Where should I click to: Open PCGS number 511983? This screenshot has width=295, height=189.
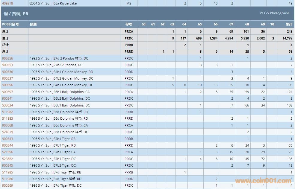tap(7, 118)
